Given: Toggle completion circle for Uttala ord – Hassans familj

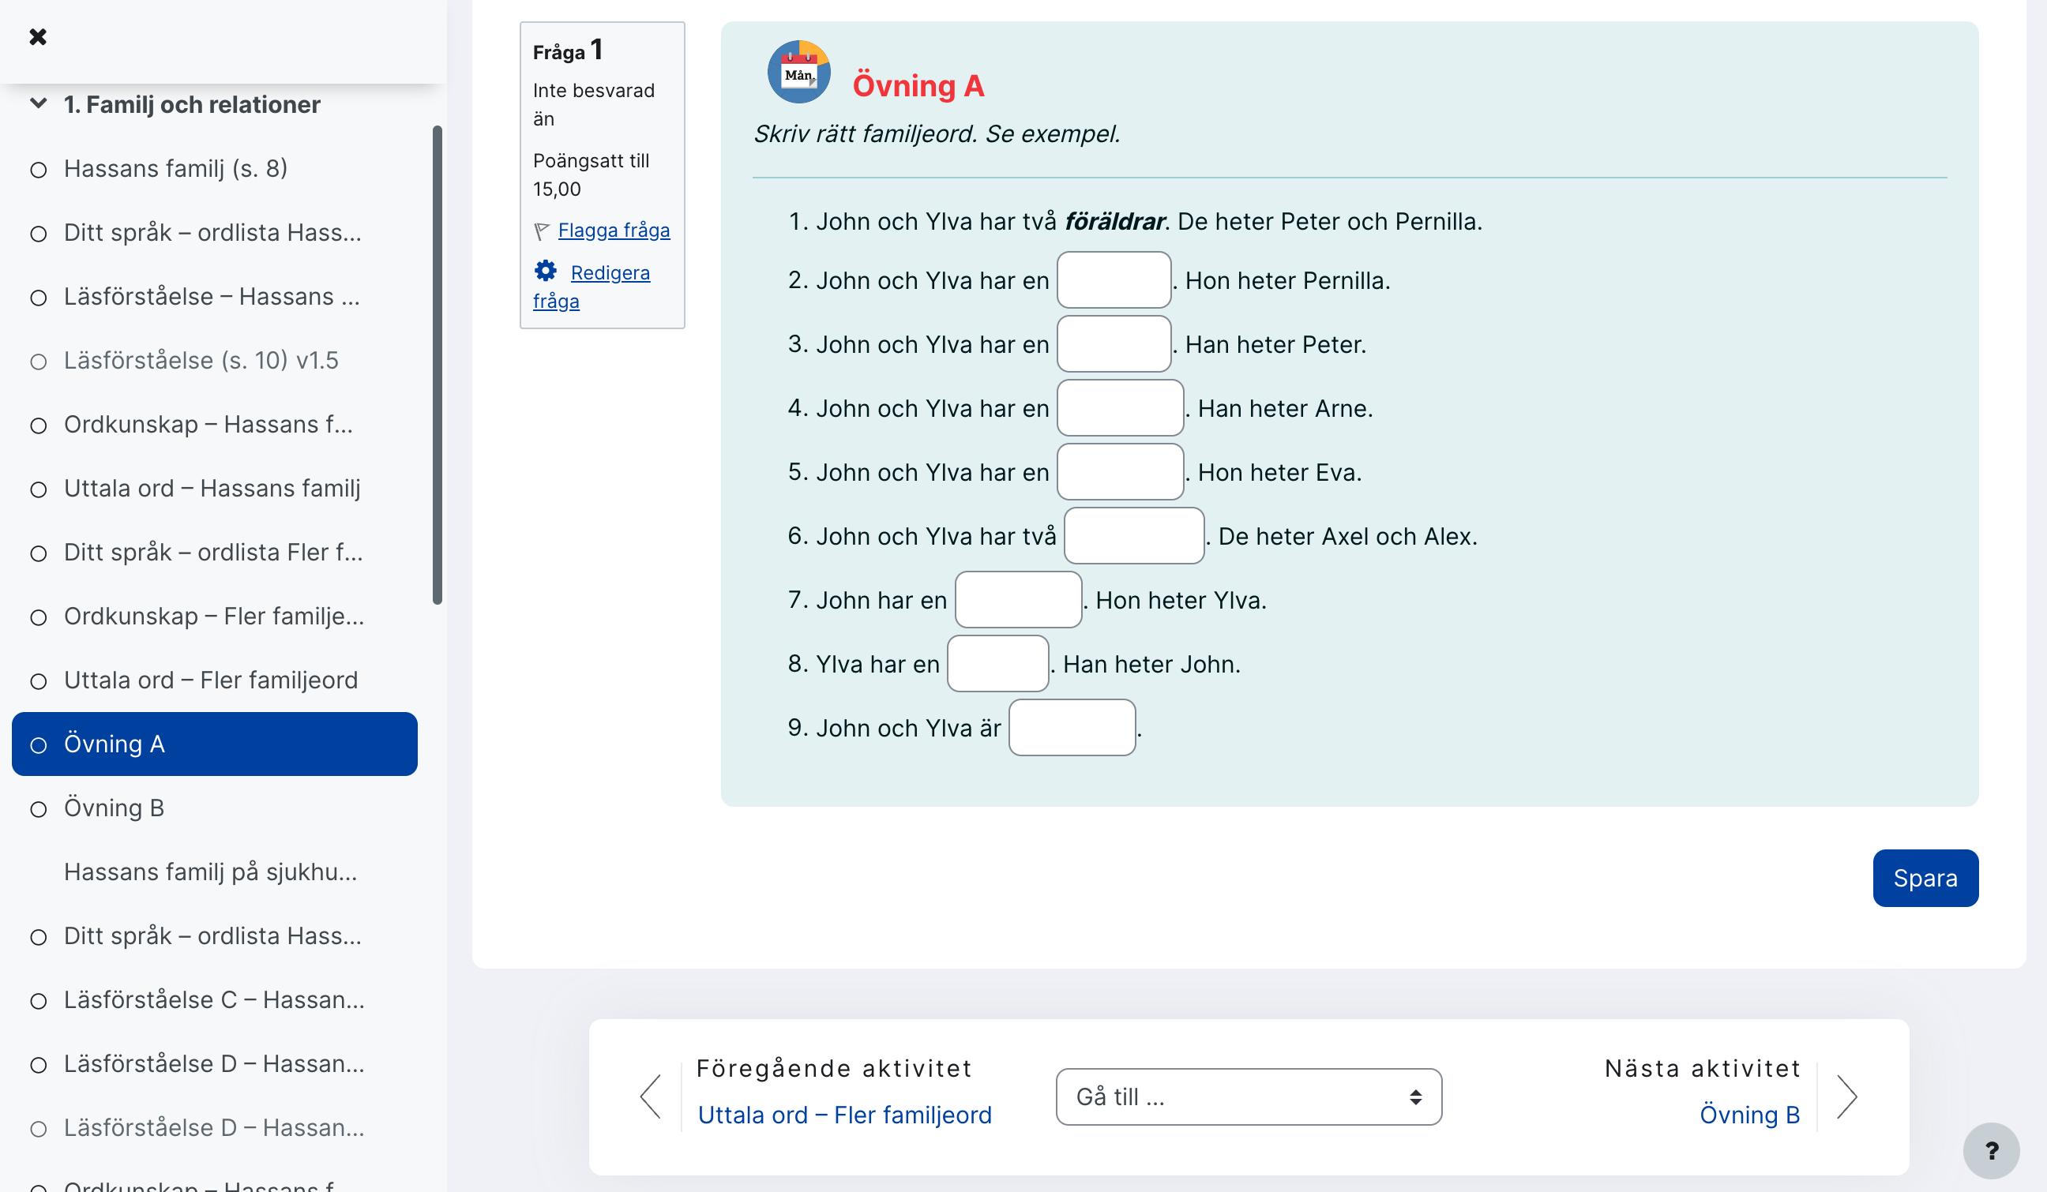Looking at the screenshot, I should click(x=38, y=489).
